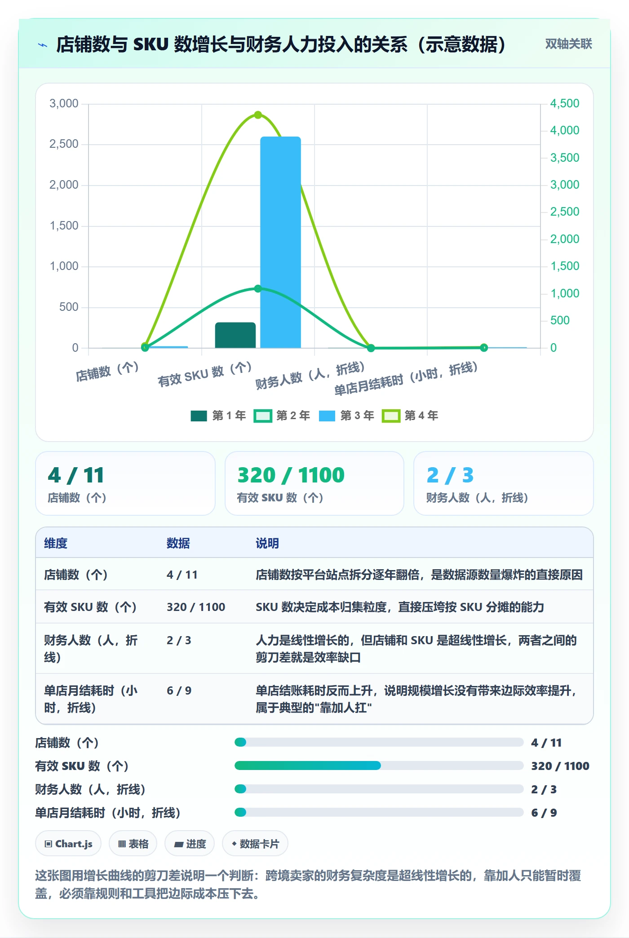Viewport: 629px width, 938px height.
Task: Click the 进度 tag chip
Action: click(190, 844)
